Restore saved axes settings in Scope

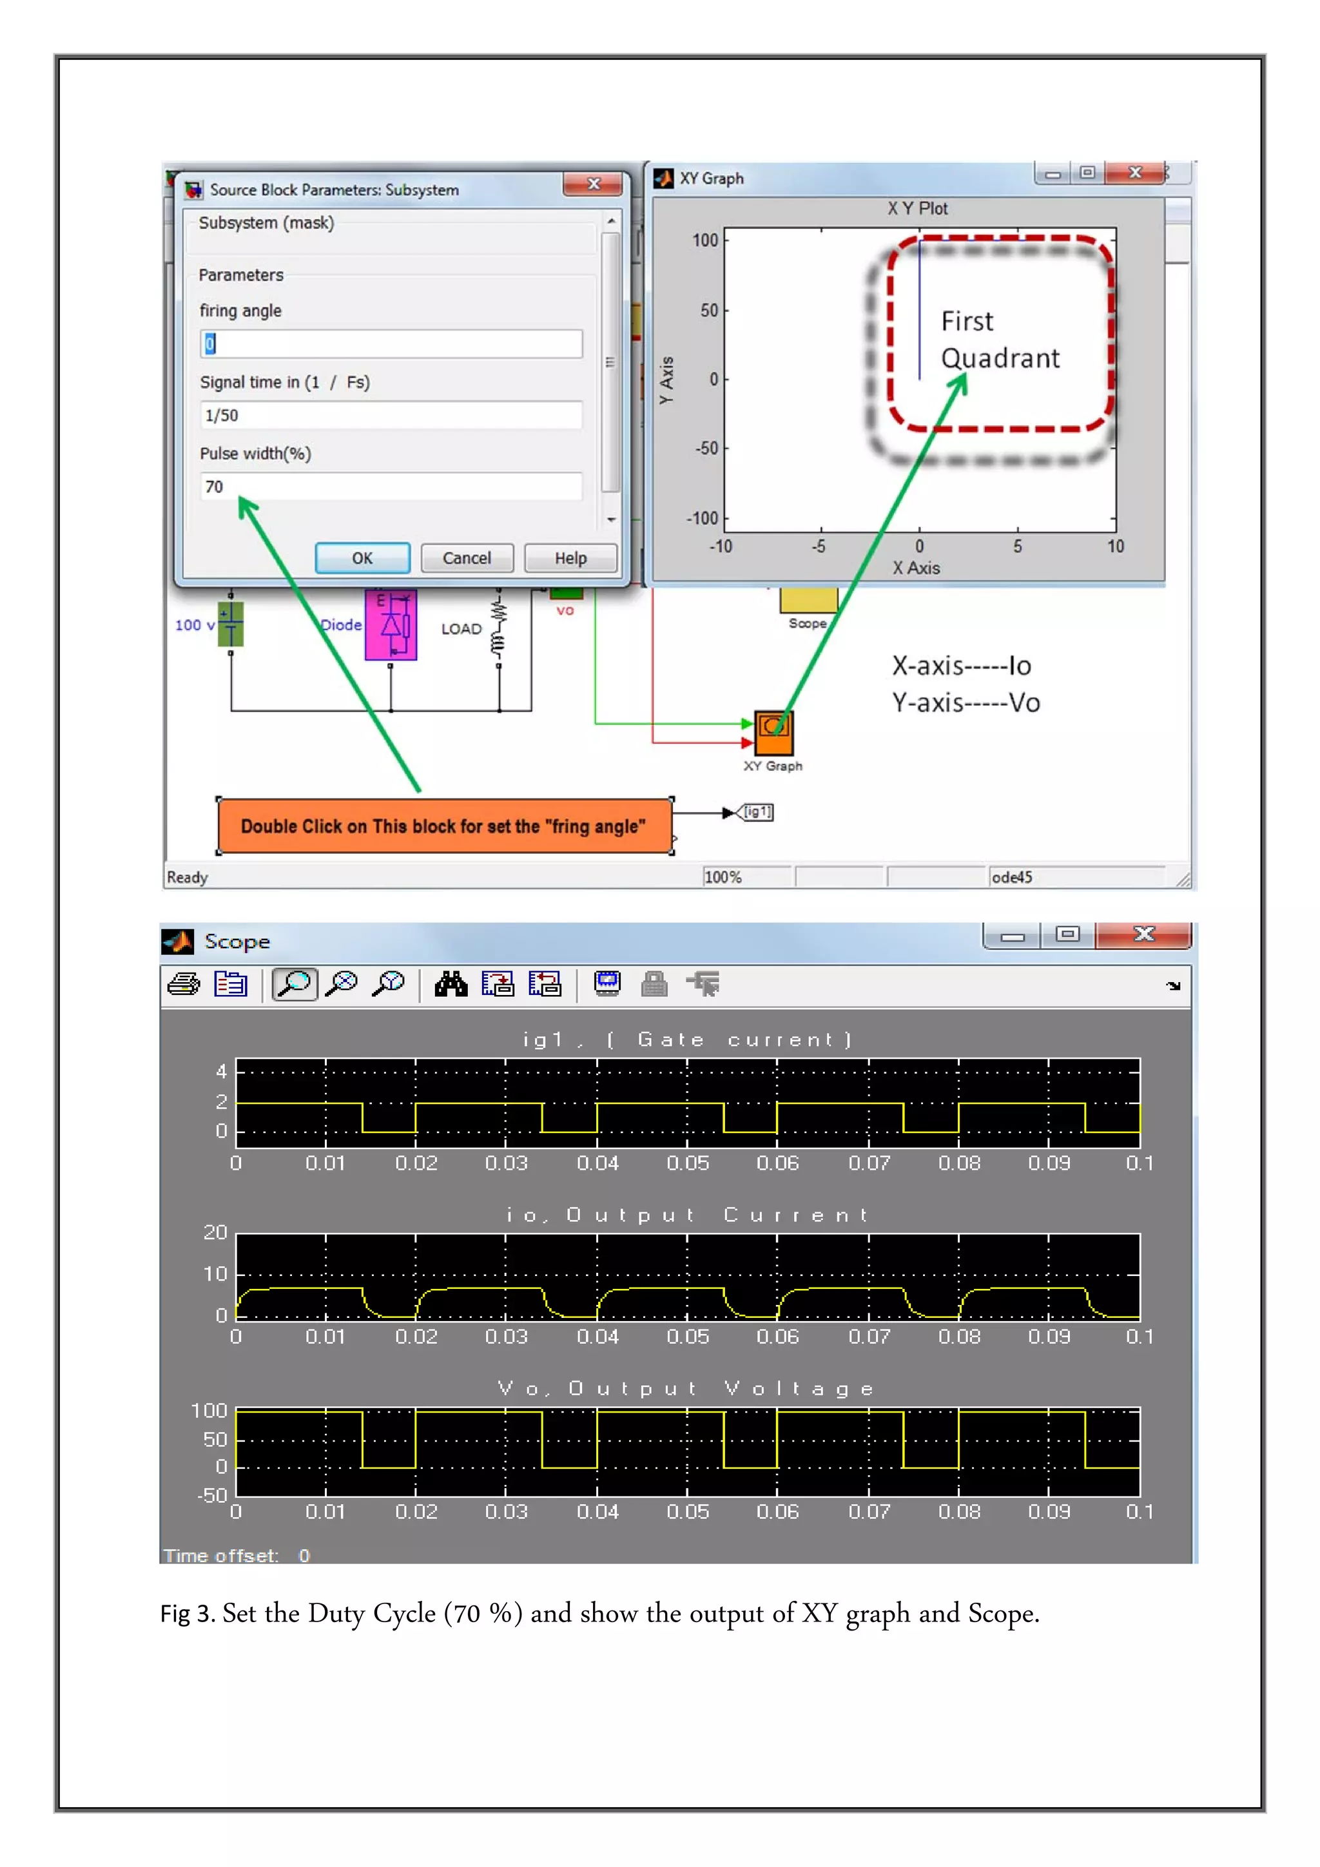[x=545, y=984]
